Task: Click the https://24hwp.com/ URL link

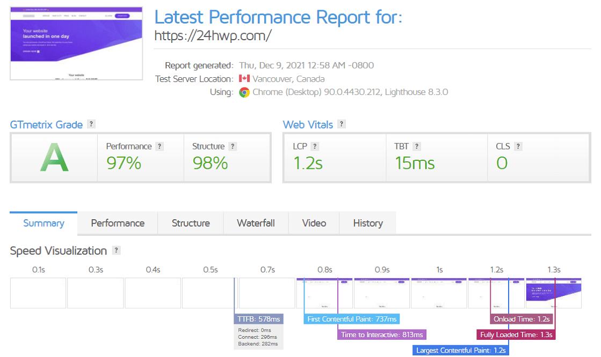Action: tap(213, 36)
